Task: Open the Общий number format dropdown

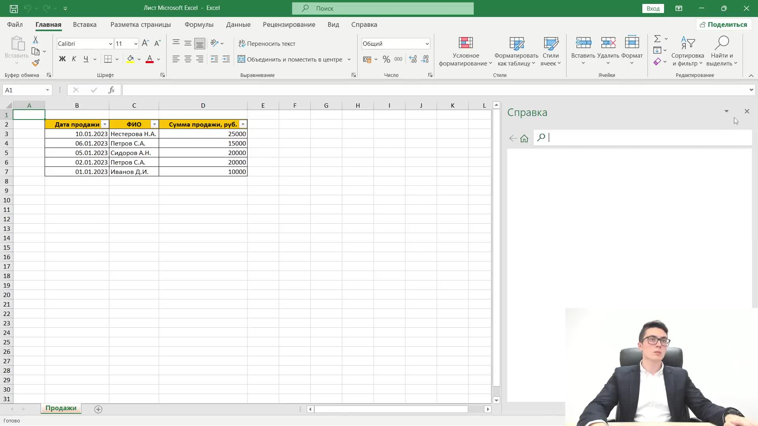Action: click(x=427, y=44)
